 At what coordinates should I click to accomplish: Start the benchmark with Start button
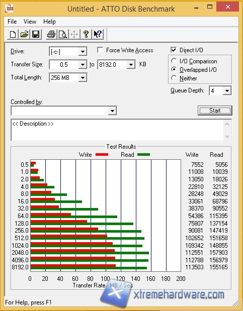(215, 110)
